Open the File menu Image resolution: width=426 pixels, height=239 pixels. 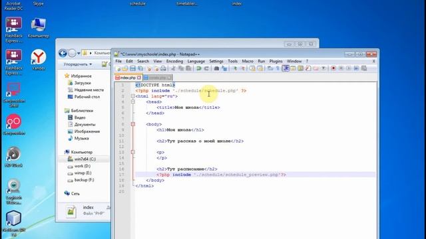coord(118,61)
